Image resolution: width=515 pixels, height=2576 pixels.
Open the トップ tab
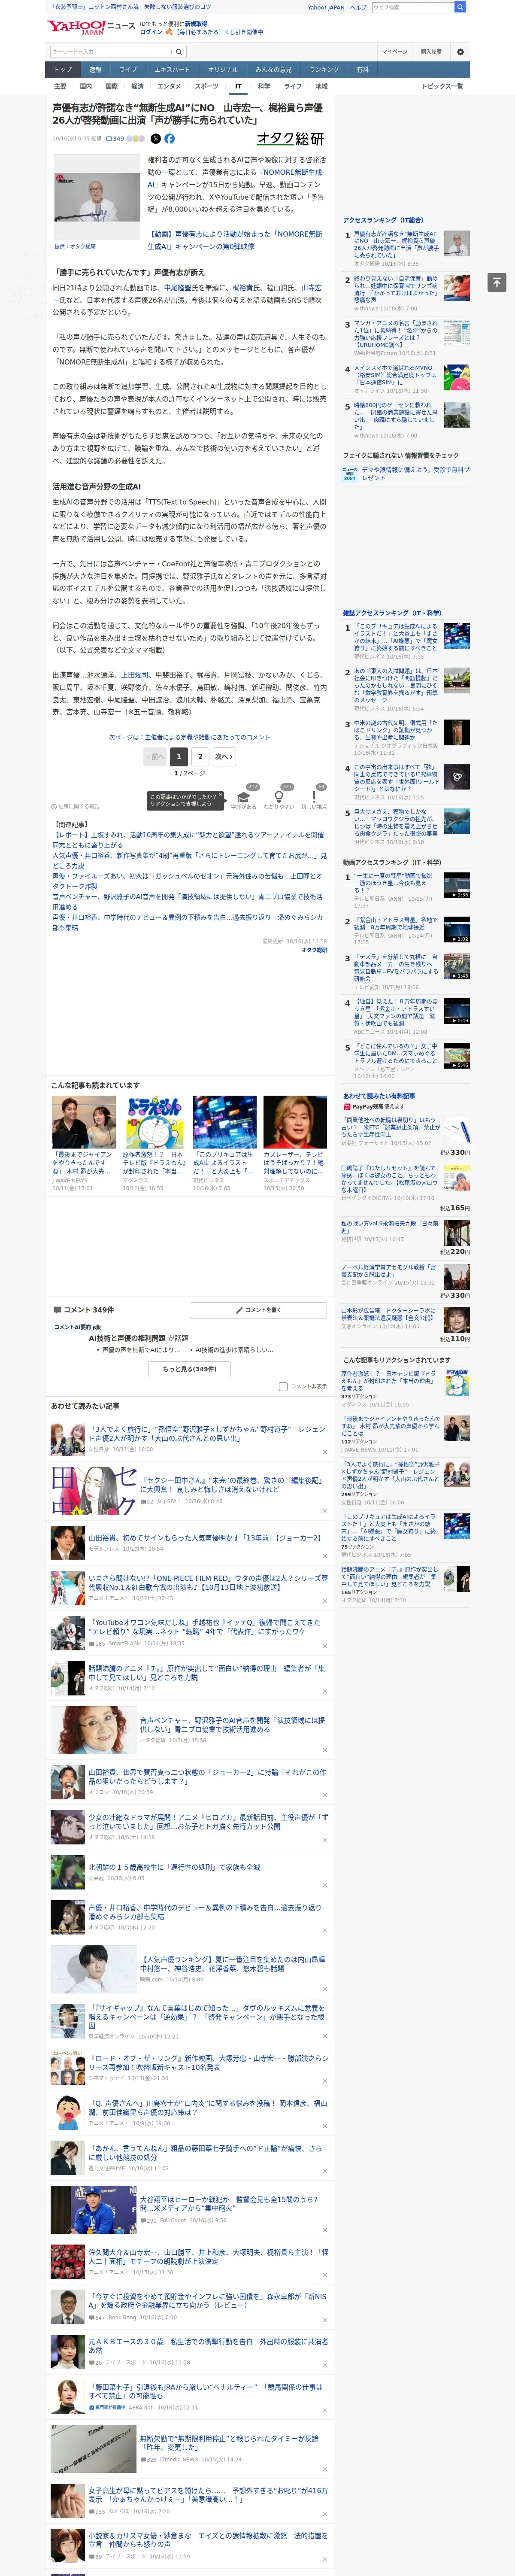click(63, 70)
